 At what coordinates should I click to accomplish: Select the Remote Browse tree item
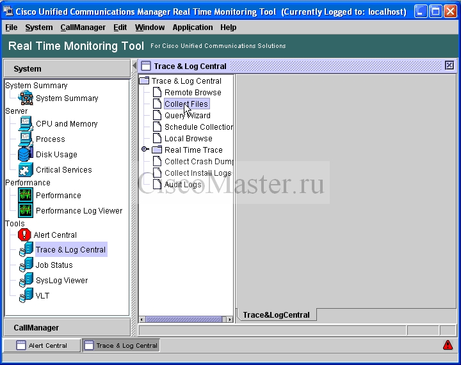pyautogui.click(x=193, y=93)
